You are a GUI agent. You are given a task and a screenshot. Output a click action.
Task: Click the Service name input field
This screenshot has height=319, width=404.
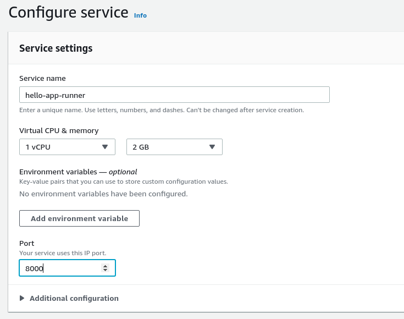click(174, 95)
